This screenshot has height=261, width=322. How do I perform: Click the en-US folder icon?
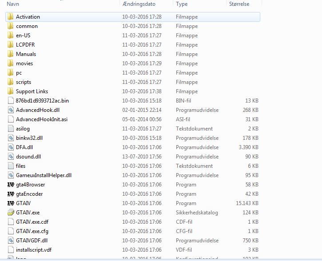click(x=11, y=36)
